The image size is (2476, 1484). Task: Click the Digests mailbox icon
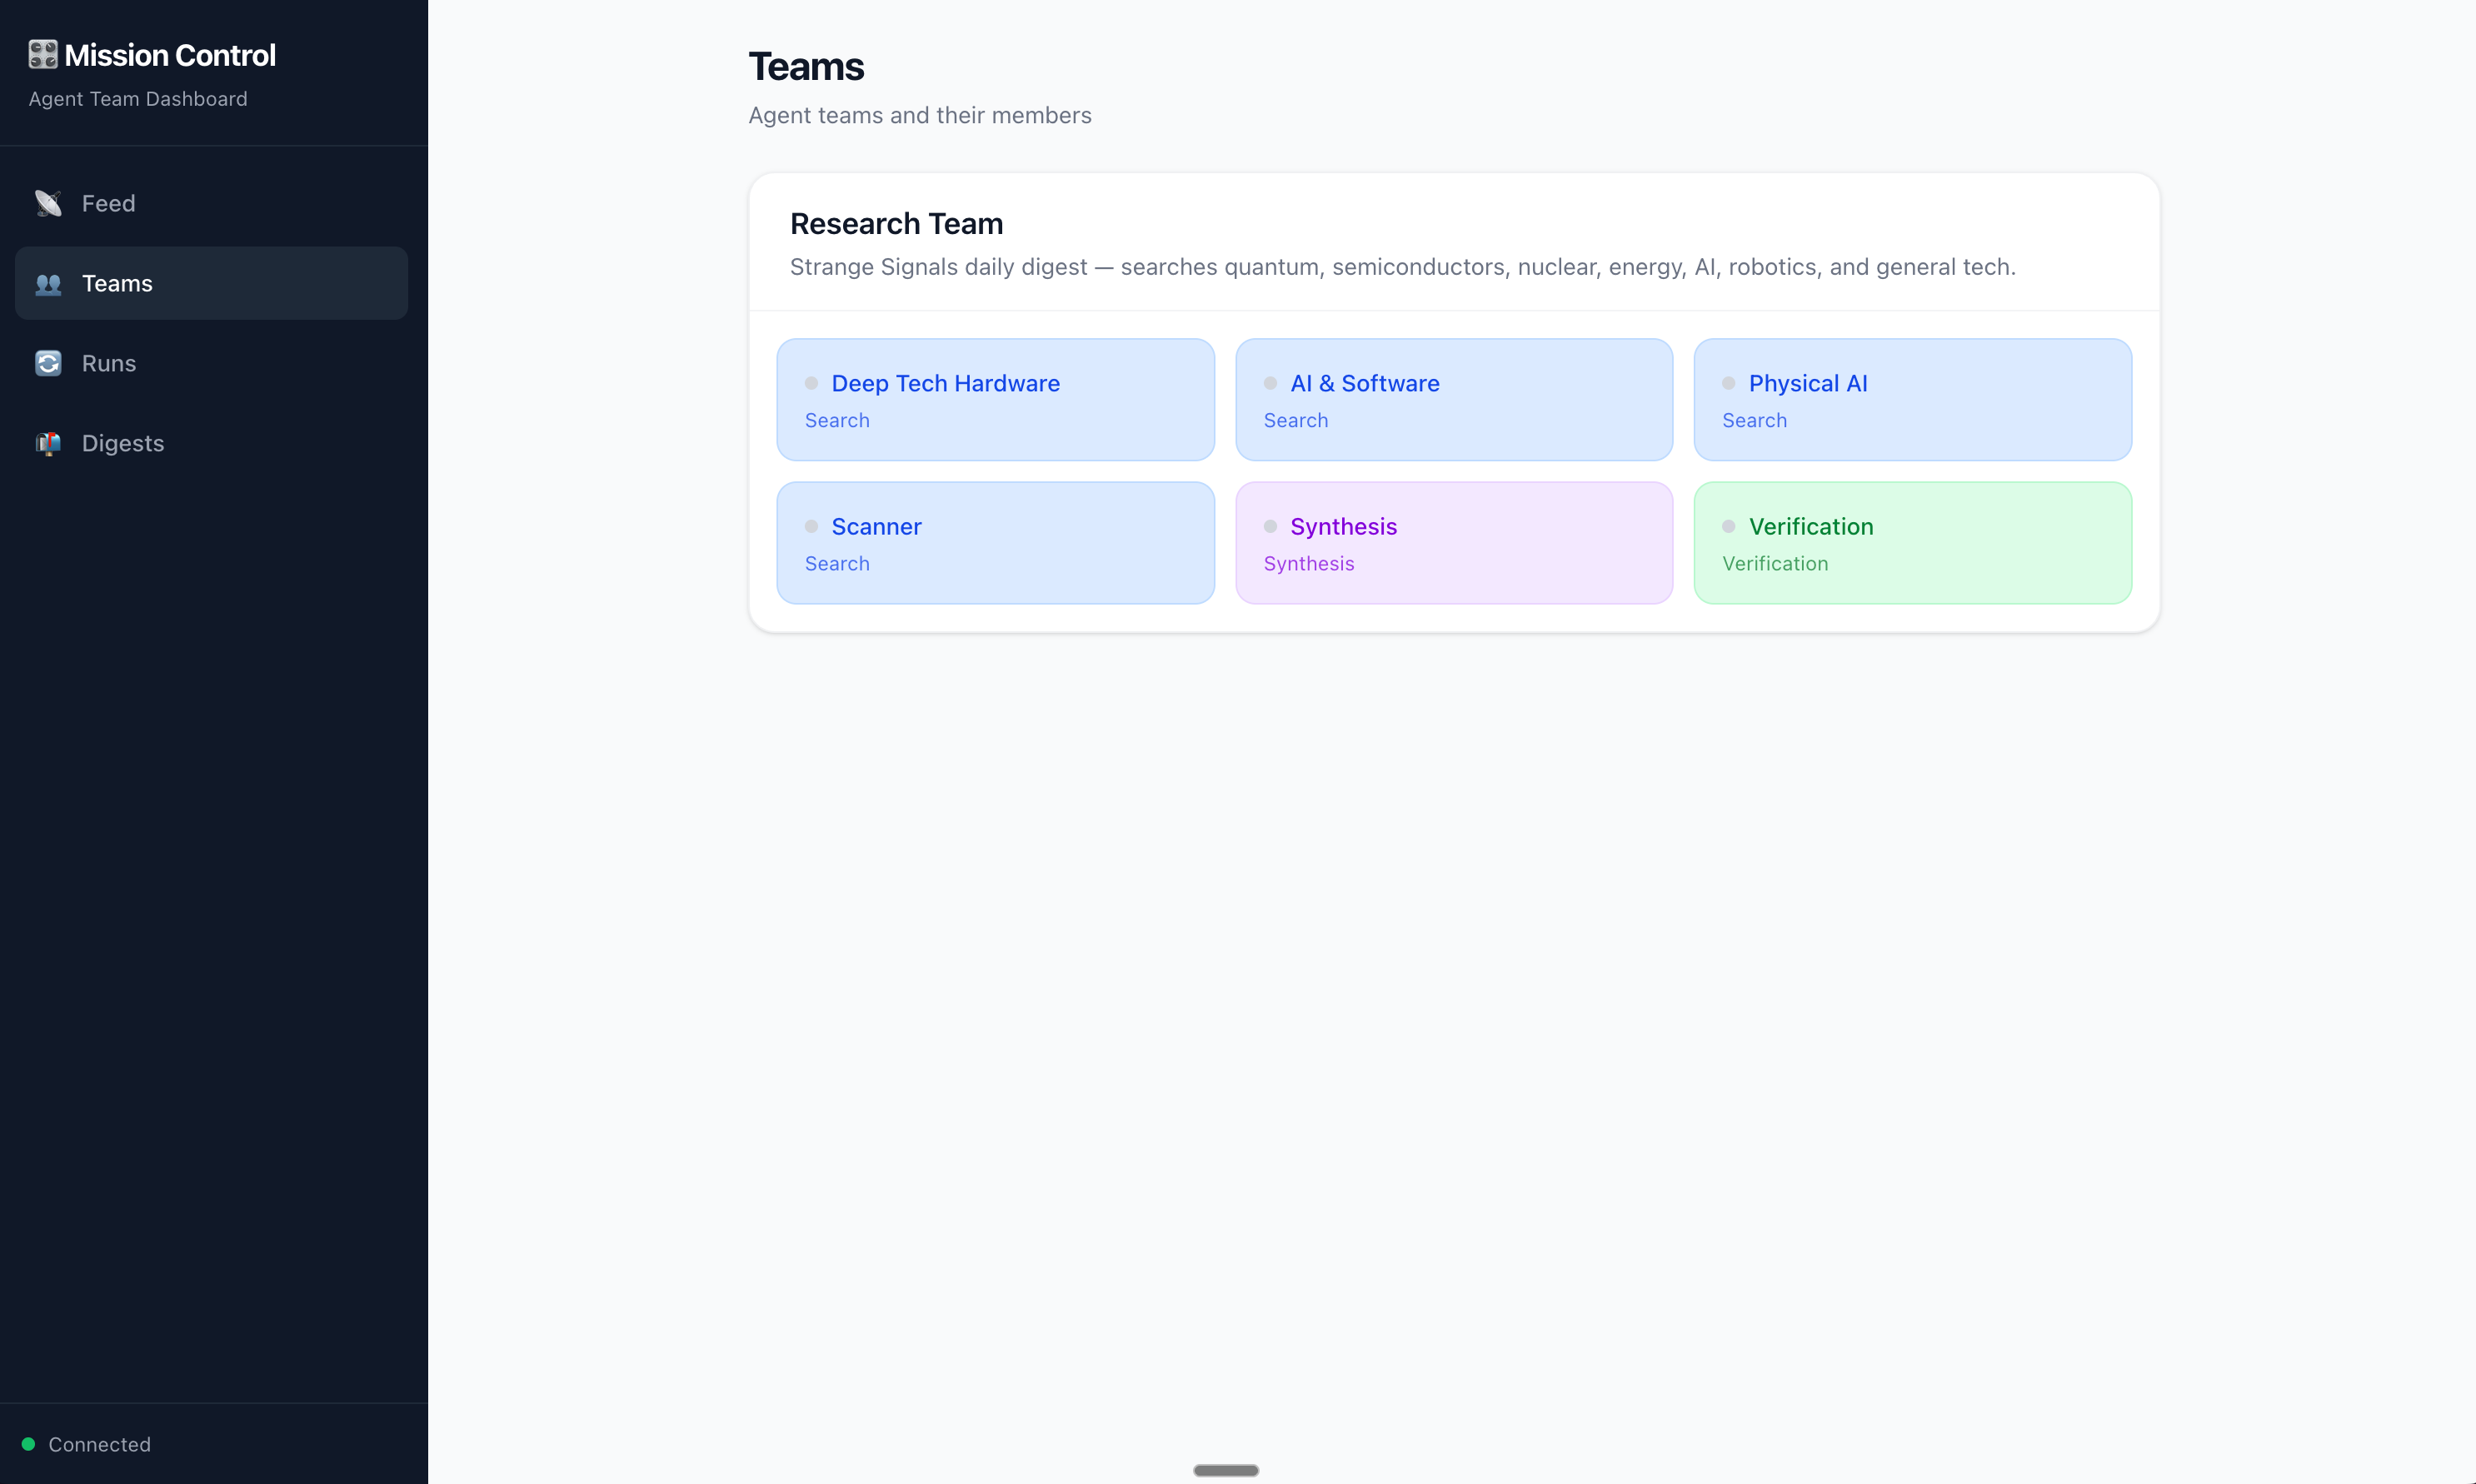coord(48,444)
